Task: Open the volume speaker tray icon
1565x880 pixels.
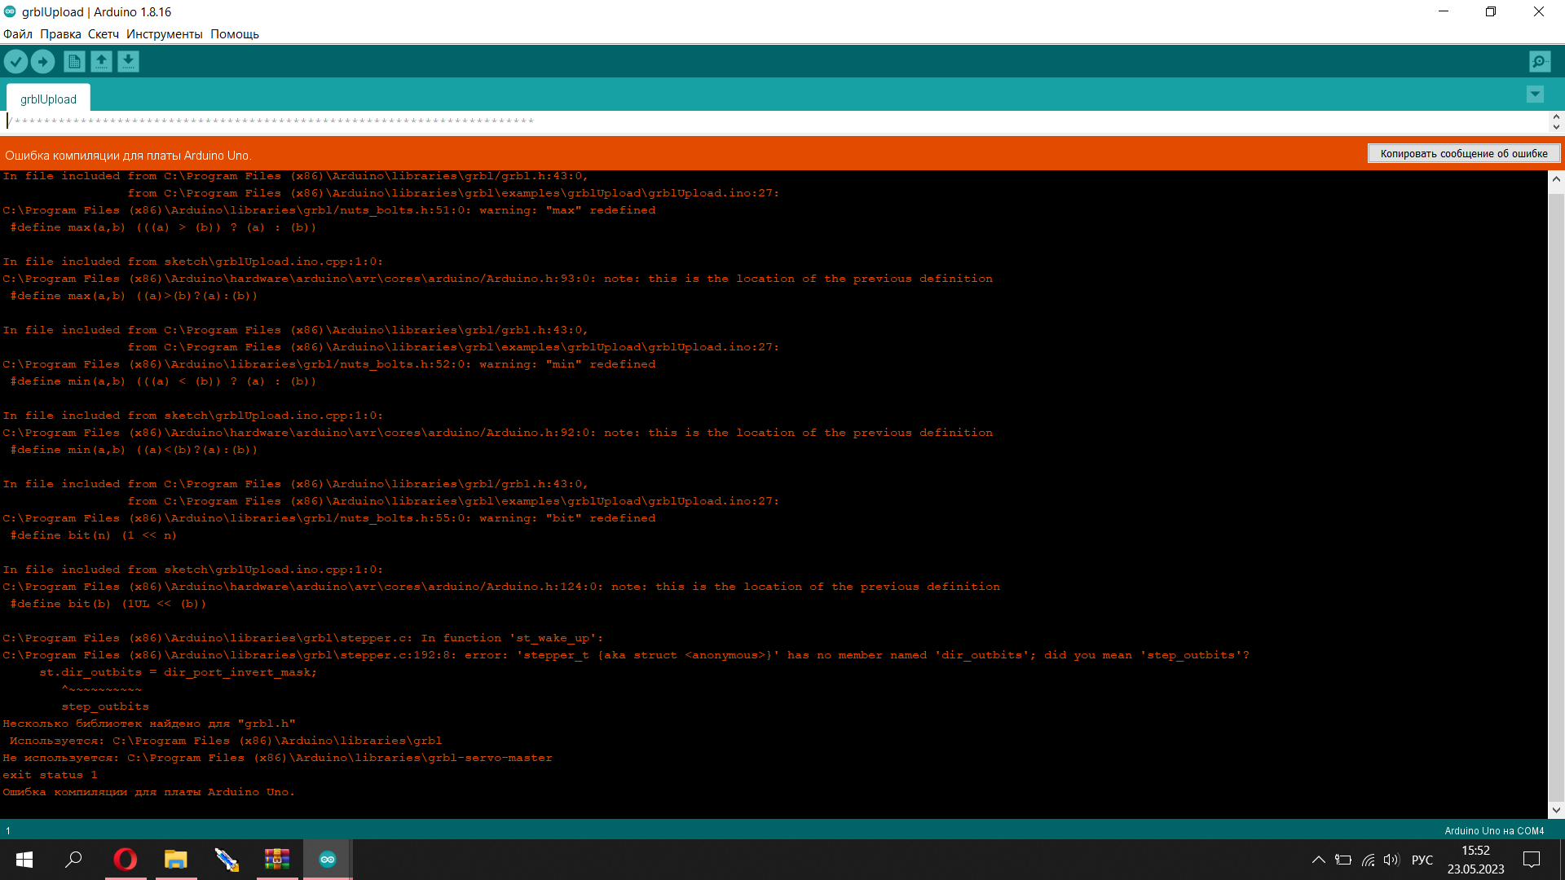Action: click(1391, 860)
